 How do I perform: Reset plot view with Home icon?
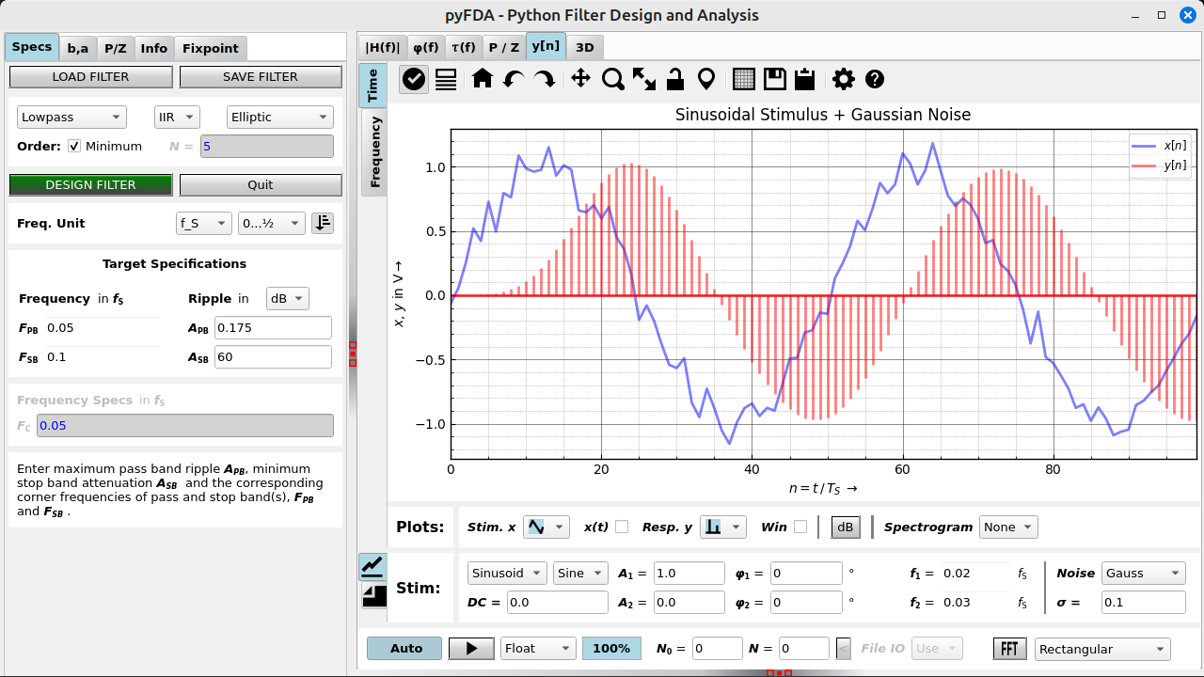point(483,79)
